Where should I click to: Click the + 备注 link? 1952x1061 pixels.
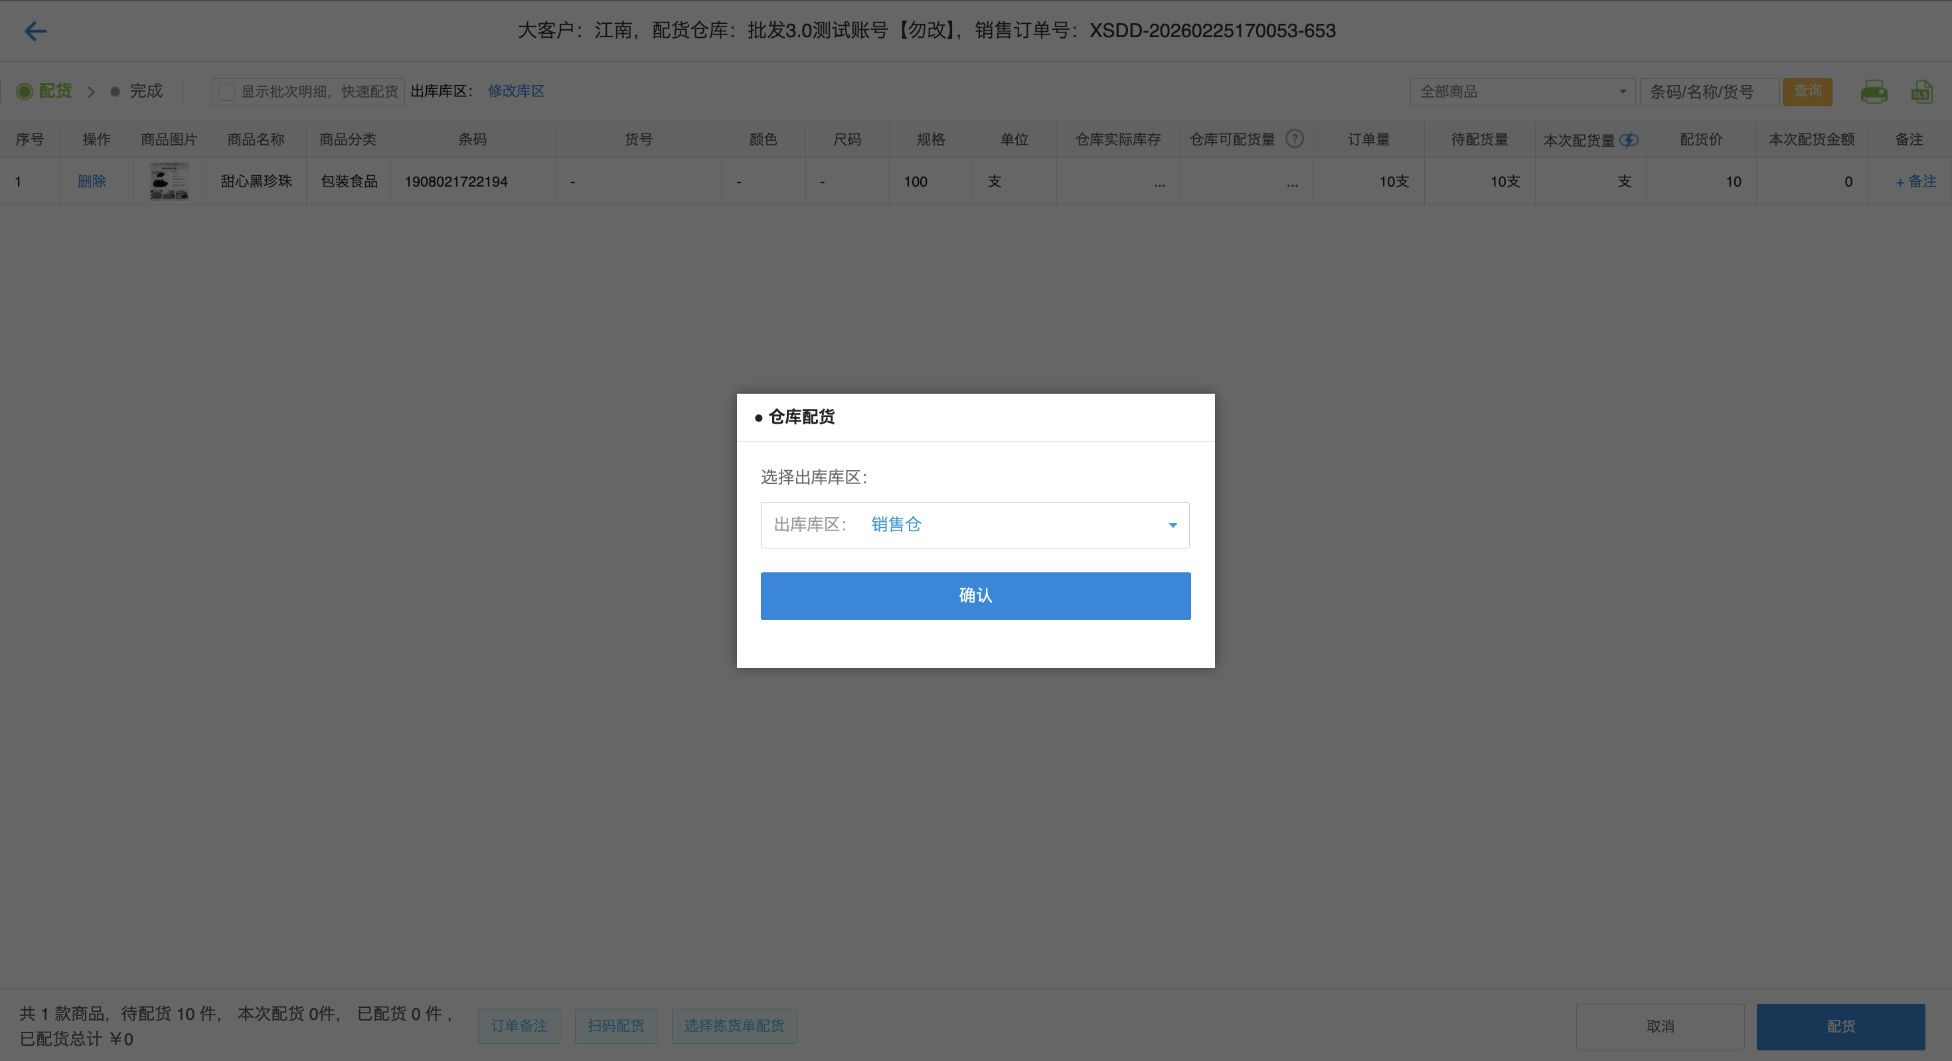pyautogui.click(x=1915, y=181)
